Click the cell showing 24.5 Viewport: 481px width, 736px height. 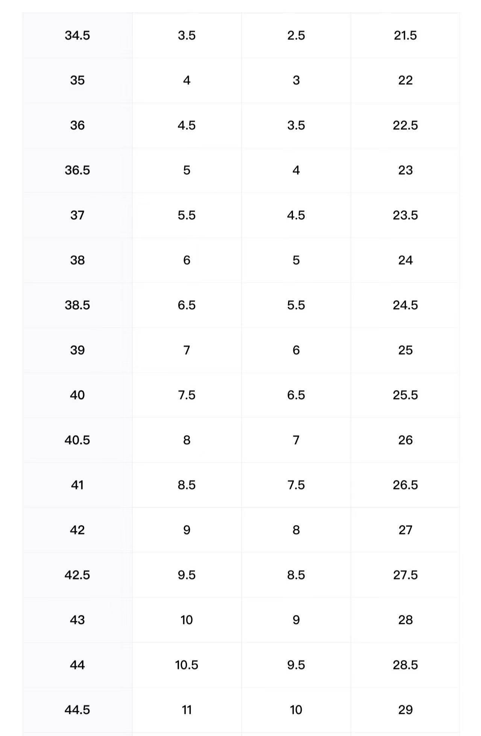click(405, 305)
